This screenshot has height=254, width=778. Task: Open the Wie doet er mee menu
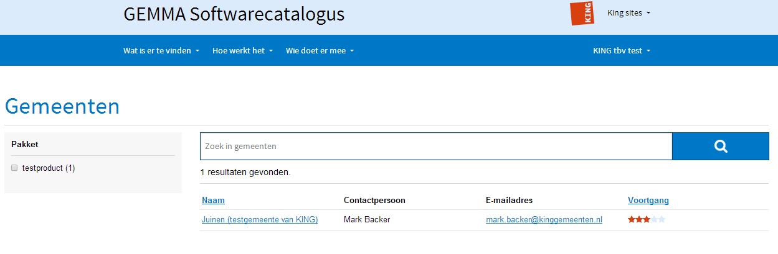[320, 51]
